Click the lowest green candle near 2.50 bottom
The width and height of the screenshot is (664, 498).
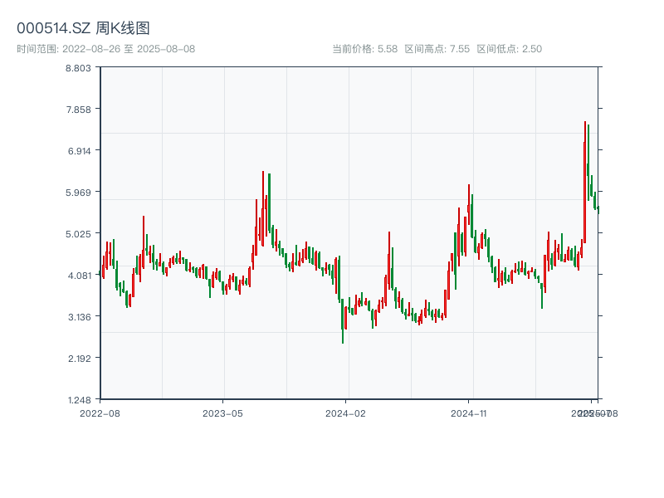coord(343,321)
